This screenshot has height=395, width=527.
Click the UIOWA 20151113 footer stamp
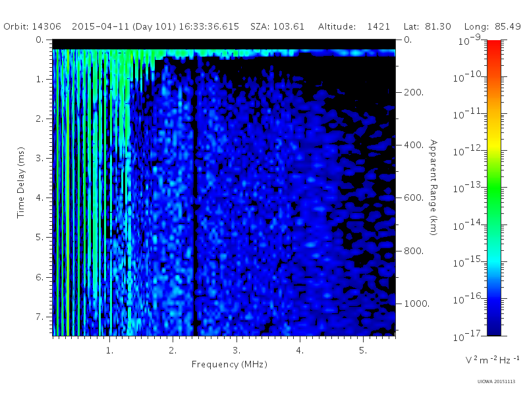click(496, 382)
